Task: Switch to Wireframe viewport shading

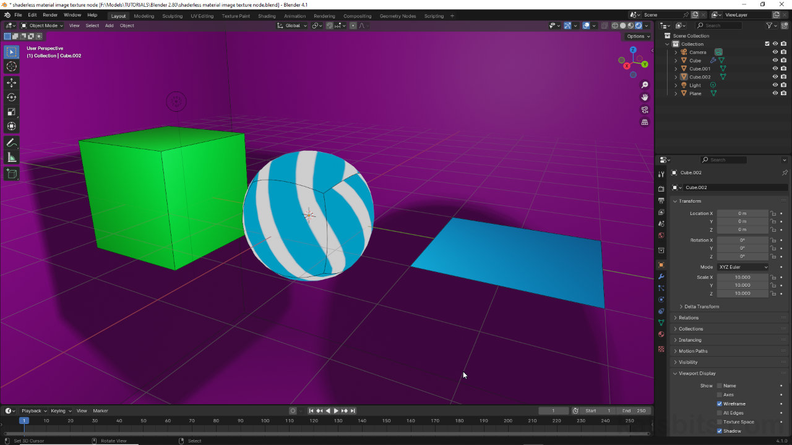Action: point(615,25)
